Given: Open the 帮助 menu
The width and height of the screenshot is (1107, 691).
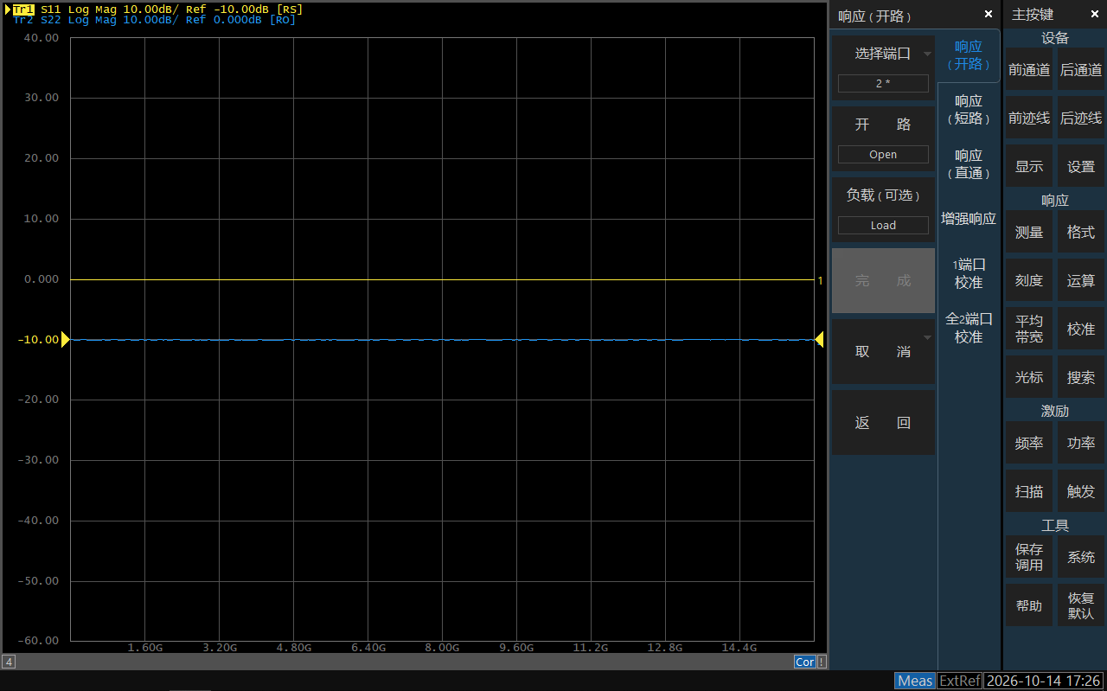Looking at the screenshot, I should point(1029,606).
